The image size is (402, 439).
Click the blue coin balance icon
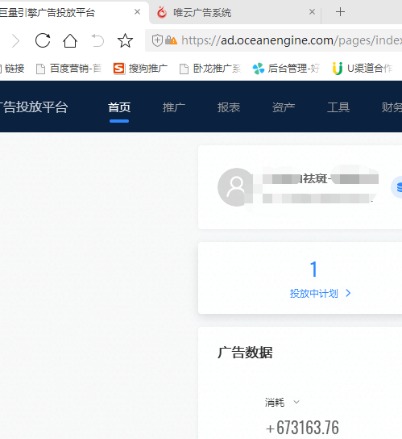click(397, 187)
